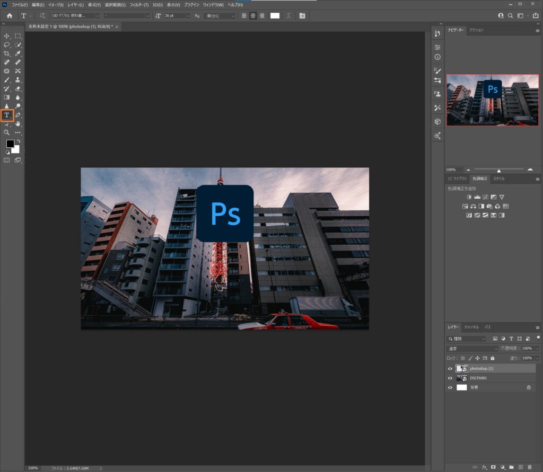Open the フィルター(T) menu

139,5
